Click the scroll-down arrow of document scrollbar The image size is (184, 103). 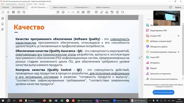tap(139, 97)
